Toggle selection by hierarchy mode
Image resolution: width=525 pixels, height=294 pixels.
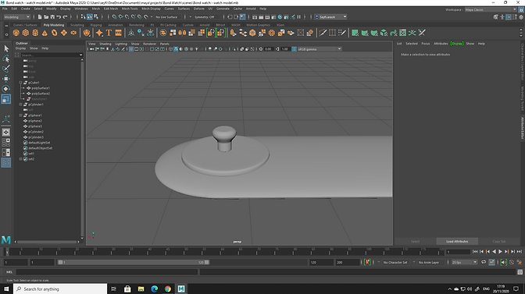pyautogui.click(x=84, y=16)
